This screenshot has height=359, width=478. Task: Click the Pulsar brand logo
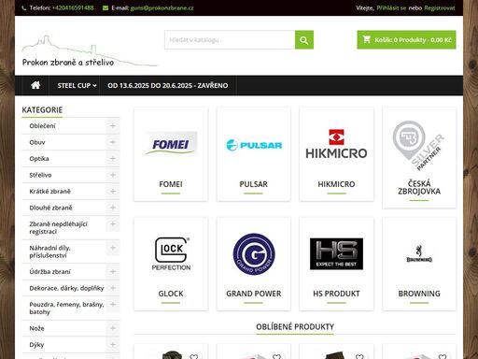click(x=254, y=145)
